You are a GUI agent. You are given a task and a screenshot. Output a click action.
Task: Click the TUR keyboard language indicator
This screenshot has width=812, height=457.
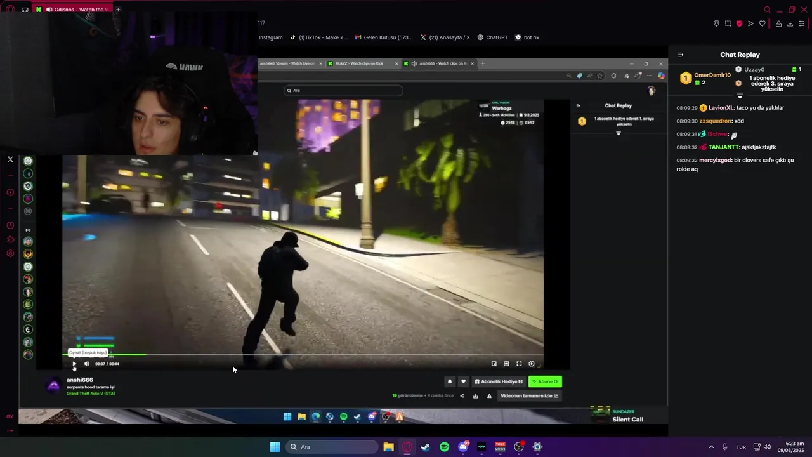click(x=741, y=447)
